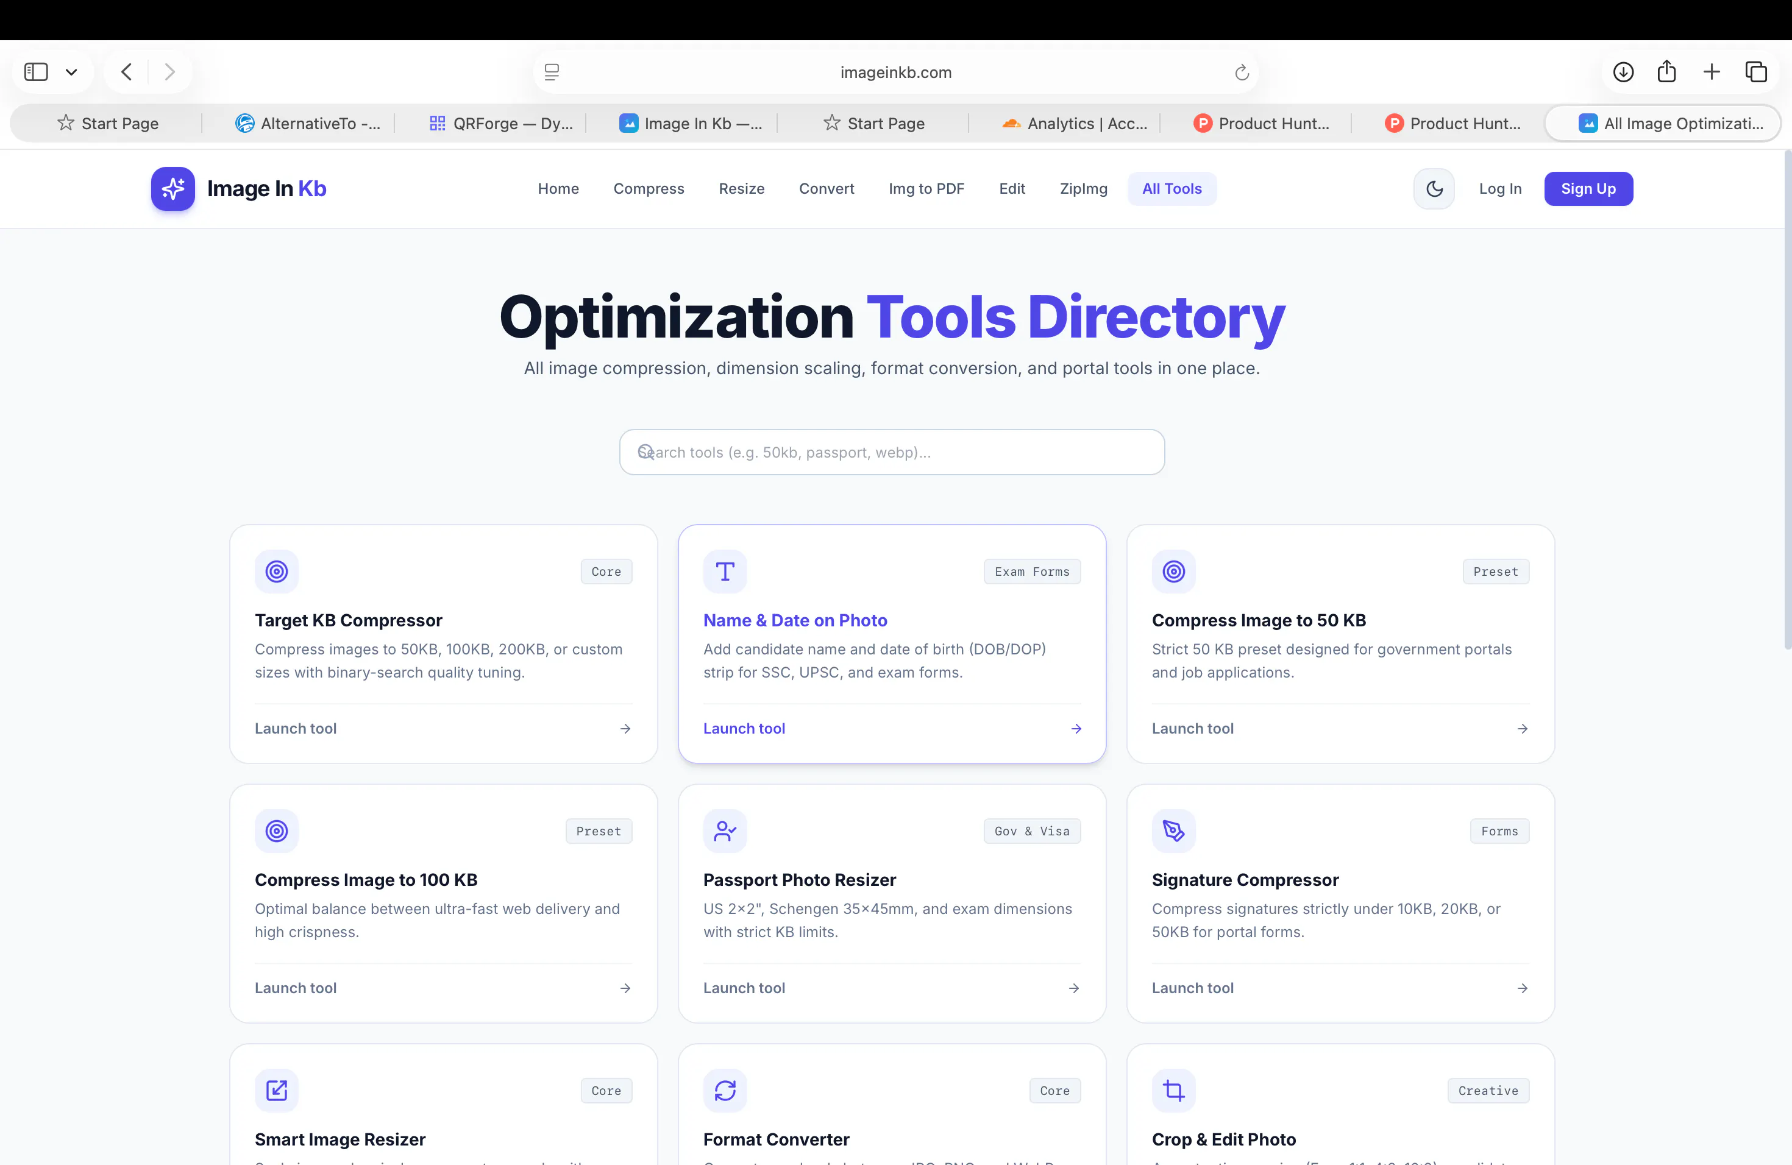Click the Name & Date on Photo text icon
This screenshot has height=1165, width=1792.
(725, 572)
